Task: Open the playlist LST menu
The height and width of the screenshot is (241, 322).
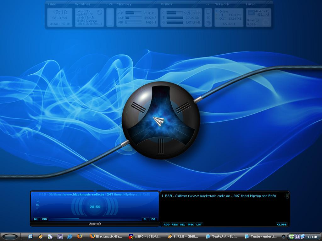Action: click(199, 224)
